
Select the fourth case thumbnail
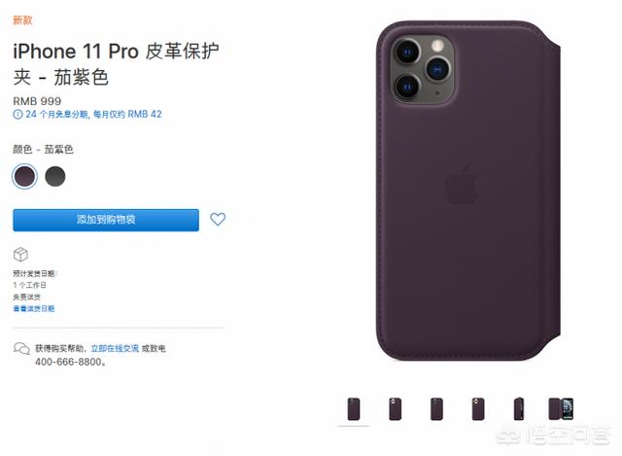point(478,409)
